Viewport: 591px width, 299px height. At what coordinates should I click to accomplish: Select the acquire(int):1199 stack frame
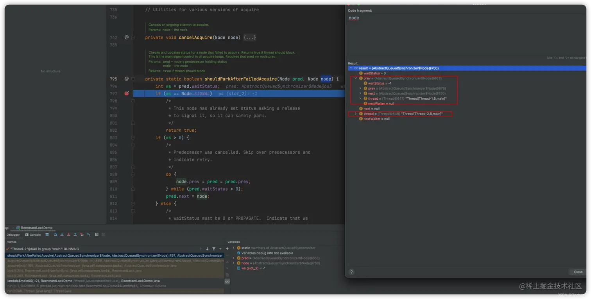click(115, 266)
